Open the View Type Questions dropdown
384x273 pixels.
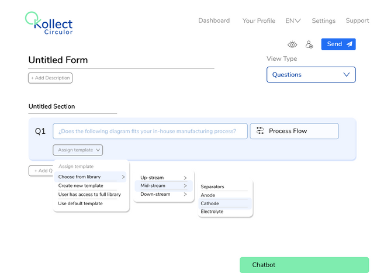pyautogui.click(x=311, y=75)
